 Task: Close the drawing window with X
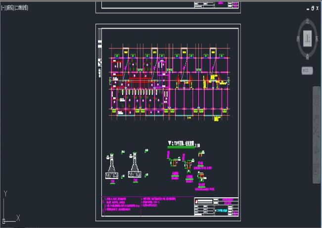coord(317,9)
